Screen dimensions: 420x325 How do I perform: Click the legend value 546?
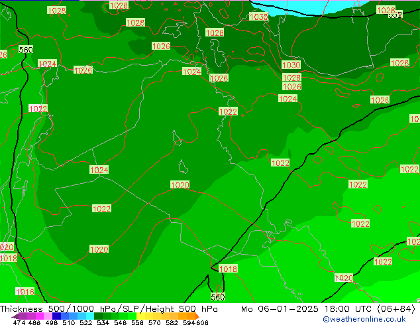(x=120, y=322)
